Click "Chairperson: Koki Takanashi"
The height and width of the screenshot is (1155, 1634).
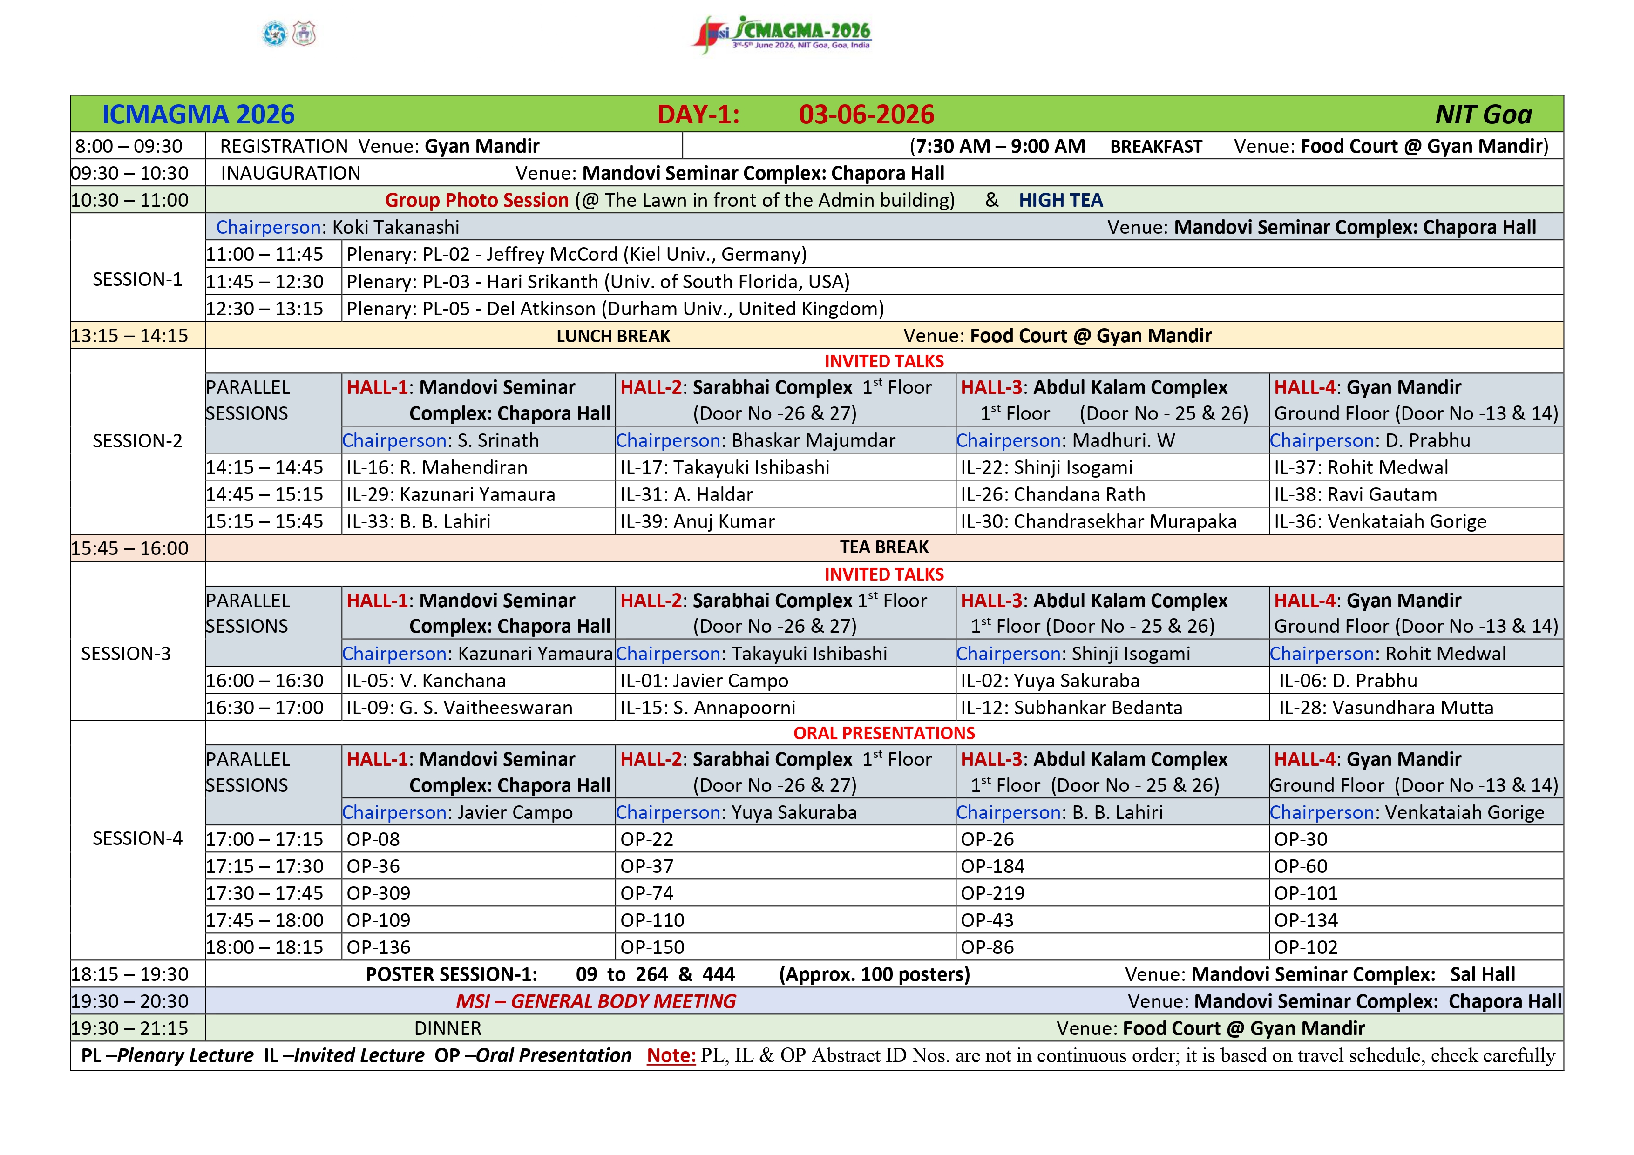coord(337,227)
